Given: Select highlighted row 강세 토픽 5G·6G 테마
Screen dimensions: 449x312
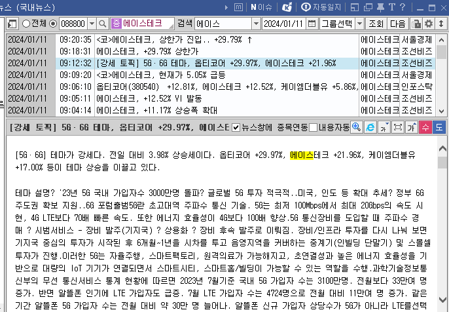Looking at the screenshot, I should click(x=221, y=63).
